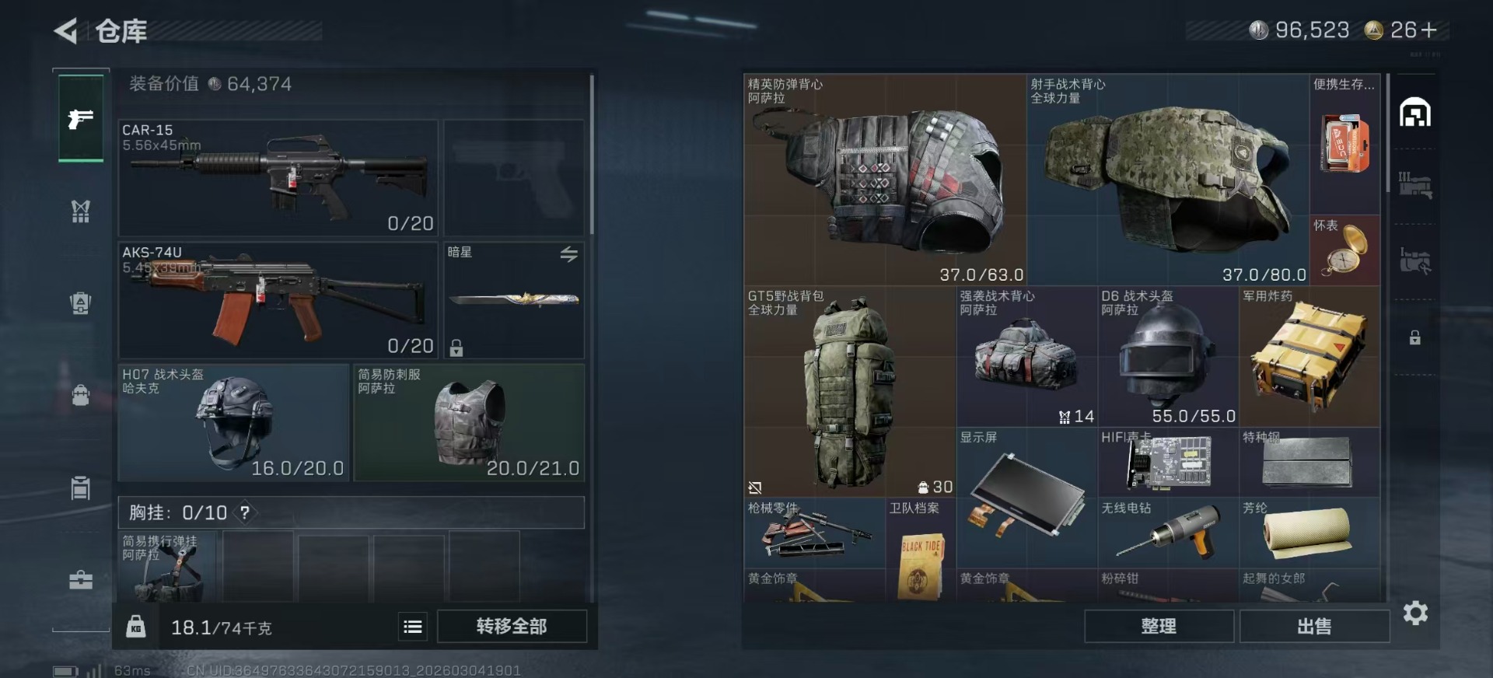This screenshot has height=678, width=1493.
Task: Select the D6 战术头盔 helmet item
Action: coord(1168,357)
